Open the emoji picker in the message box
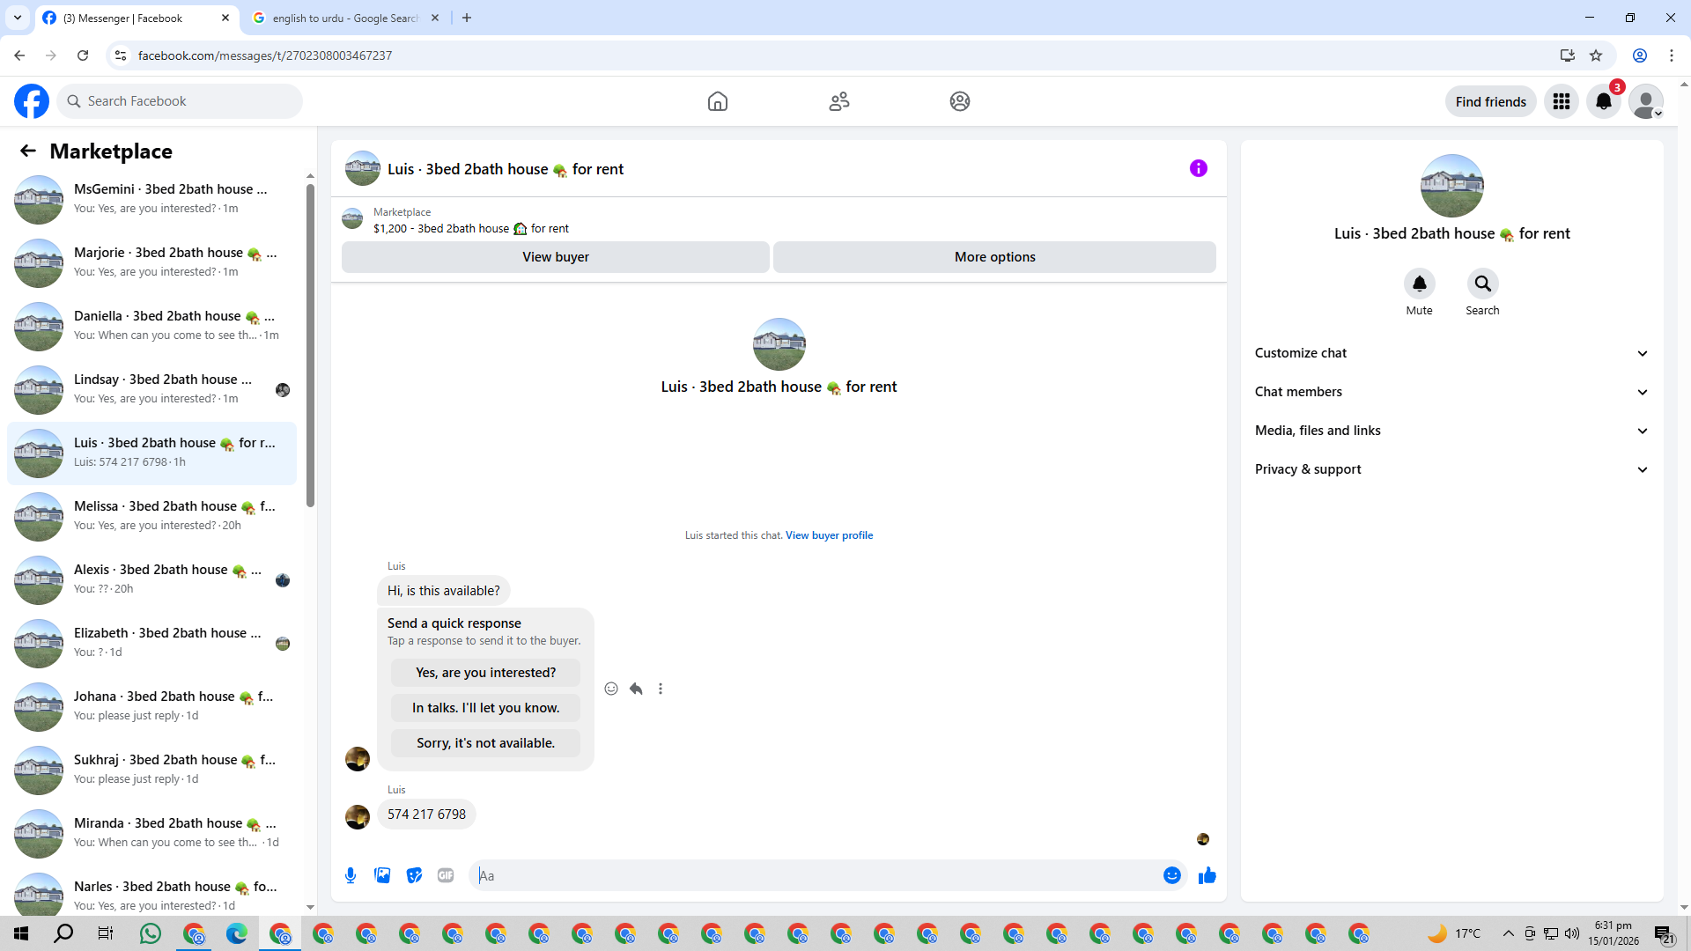This screenshot has width=1691, height=951. (1171, 875)
